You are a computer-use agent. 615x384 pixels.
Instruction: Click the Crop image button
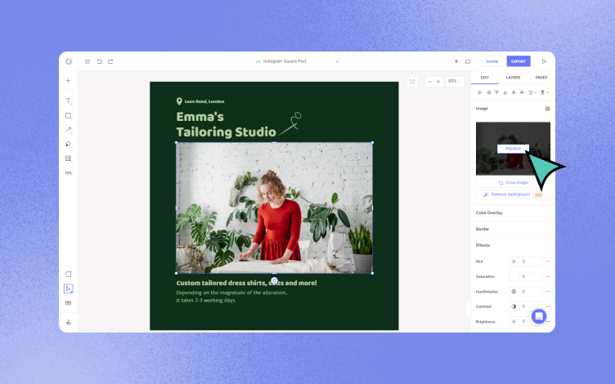click(x=513, y=182)
